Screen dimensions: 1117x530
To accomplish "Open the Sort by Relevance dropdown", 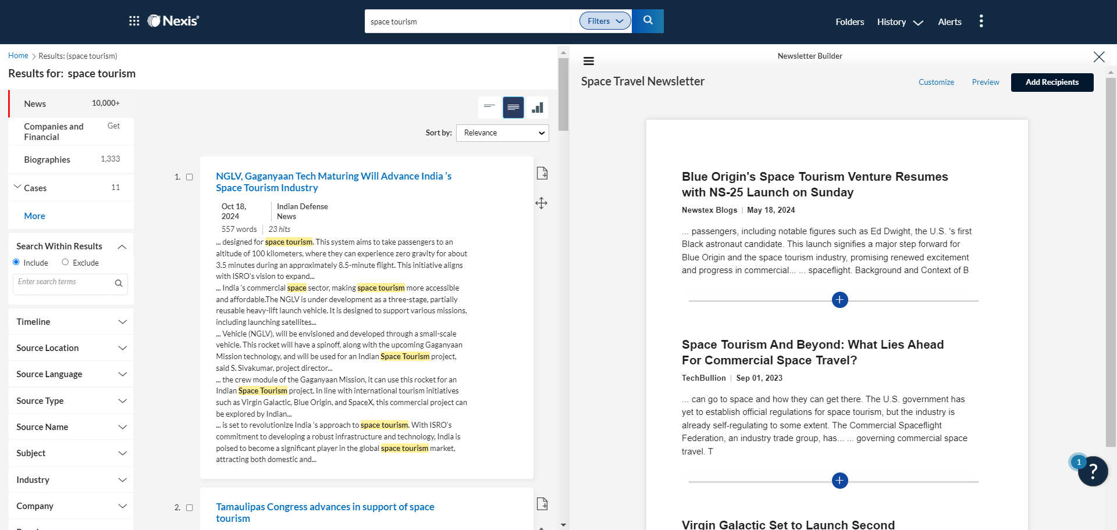I will point(503,133).
